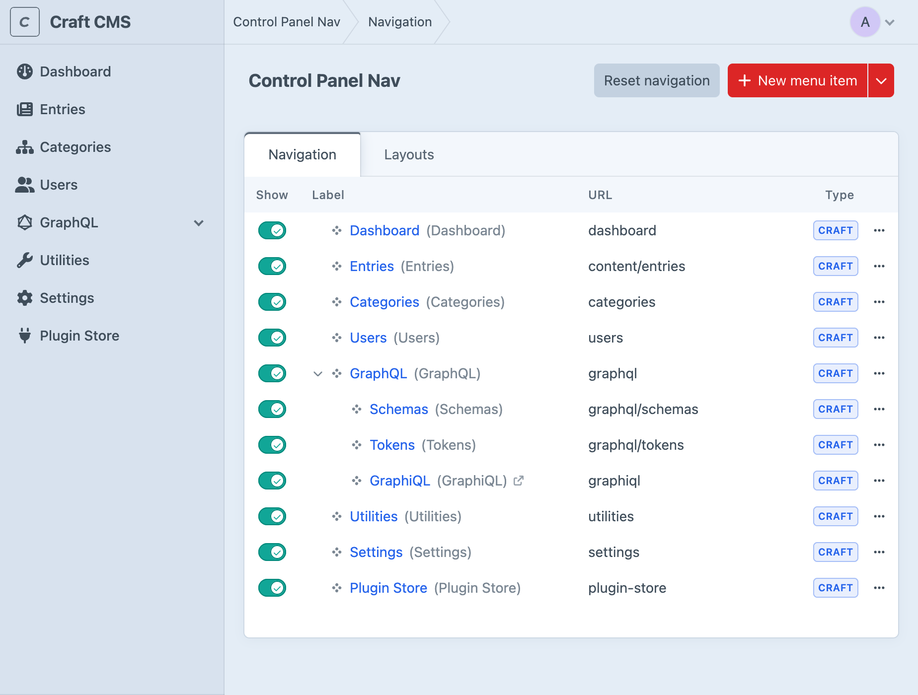Switch to the Navigation tab
Image resolution: width=918 pixels, height=695 pixels.
303,154
